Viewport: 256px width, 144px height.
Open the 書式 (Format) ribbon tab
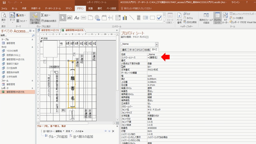point(100,8)
